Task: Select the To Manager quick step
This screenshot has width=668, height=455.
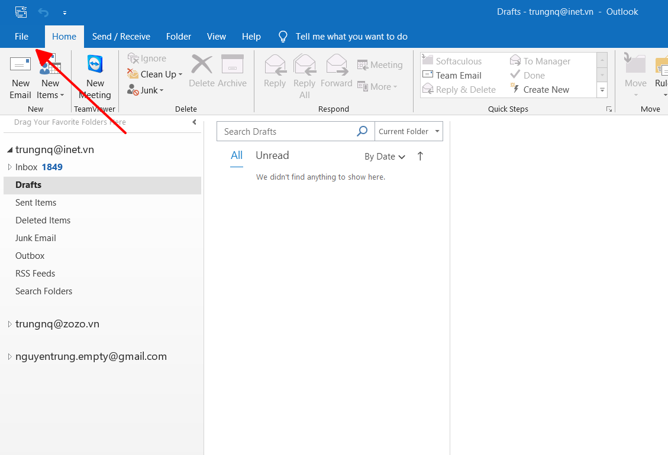Action: pos(540,61)
